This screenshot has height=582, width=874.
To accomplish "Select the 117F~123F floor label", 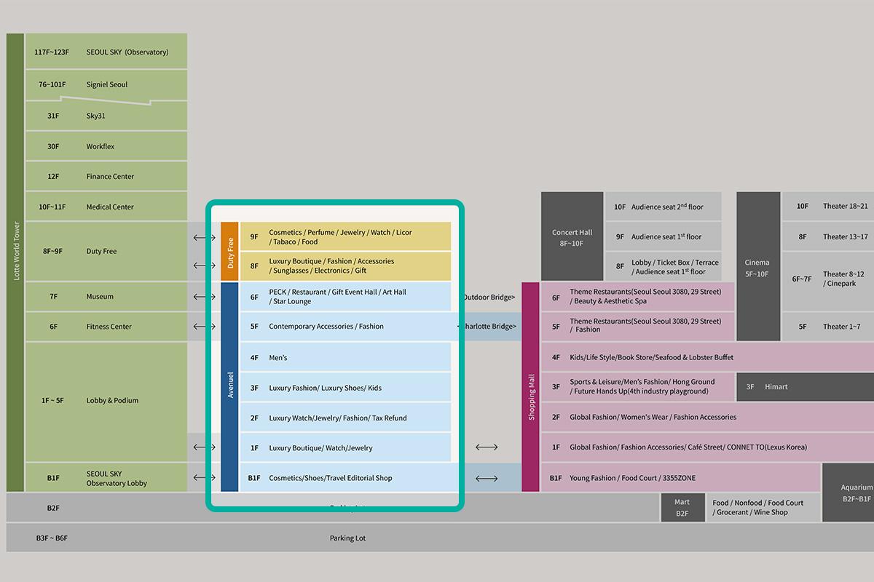I will (52, 52).
